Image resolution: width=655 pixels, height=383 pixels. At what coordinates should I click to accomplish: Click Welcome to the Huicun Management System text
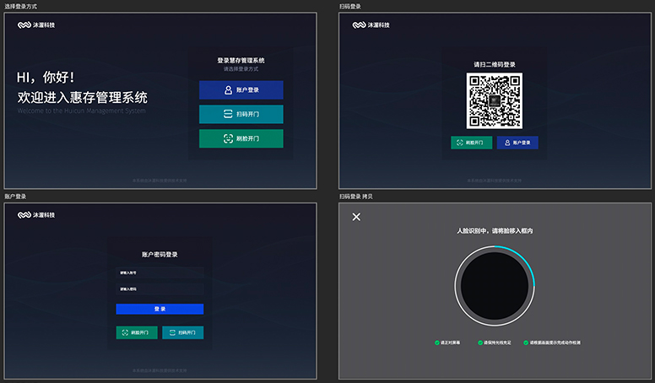point(82,111)
